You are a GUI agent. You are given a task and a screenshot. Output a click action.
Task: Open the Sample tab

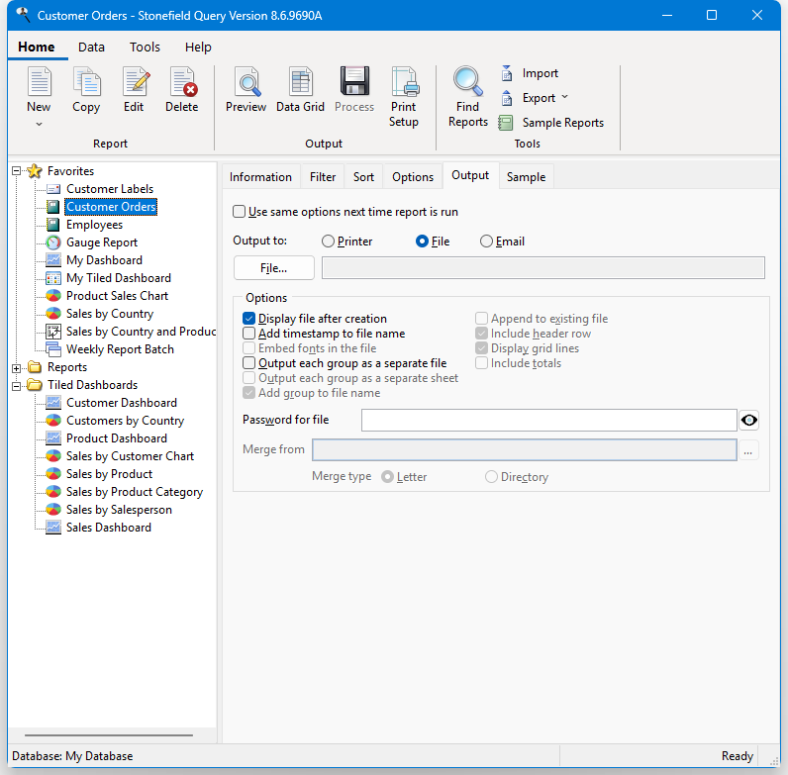pyautogui.click(x=527, y=177)
